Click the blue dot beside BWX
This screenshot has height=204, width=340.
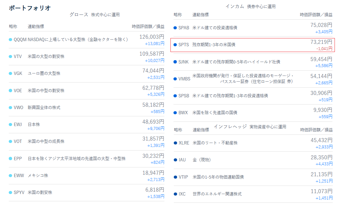click(x=175, y=113)
